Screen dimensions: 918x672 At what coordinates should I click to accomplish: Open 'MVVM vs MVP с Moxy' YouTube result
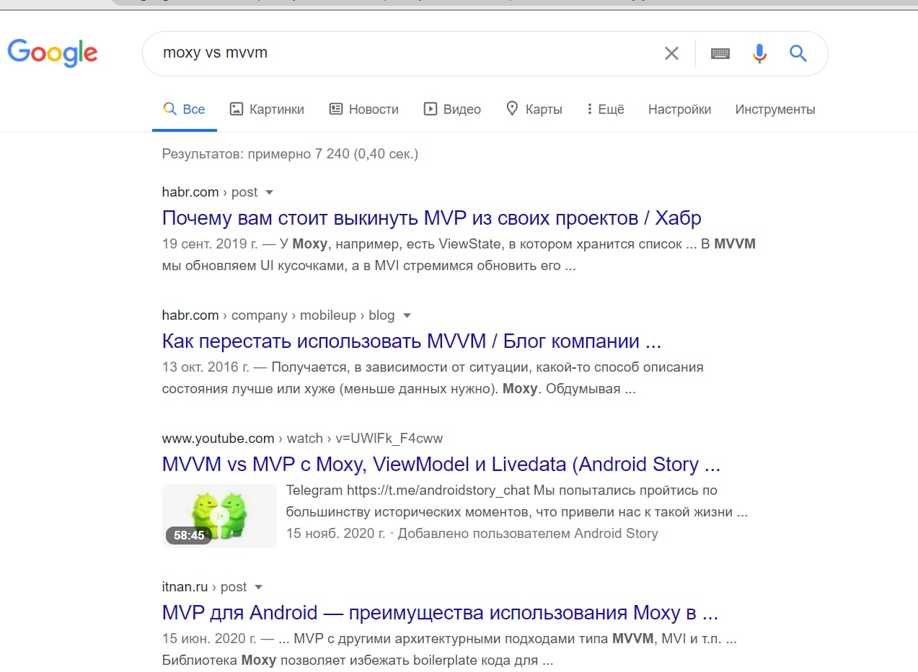pyautogui.click(x=441, y=465)
